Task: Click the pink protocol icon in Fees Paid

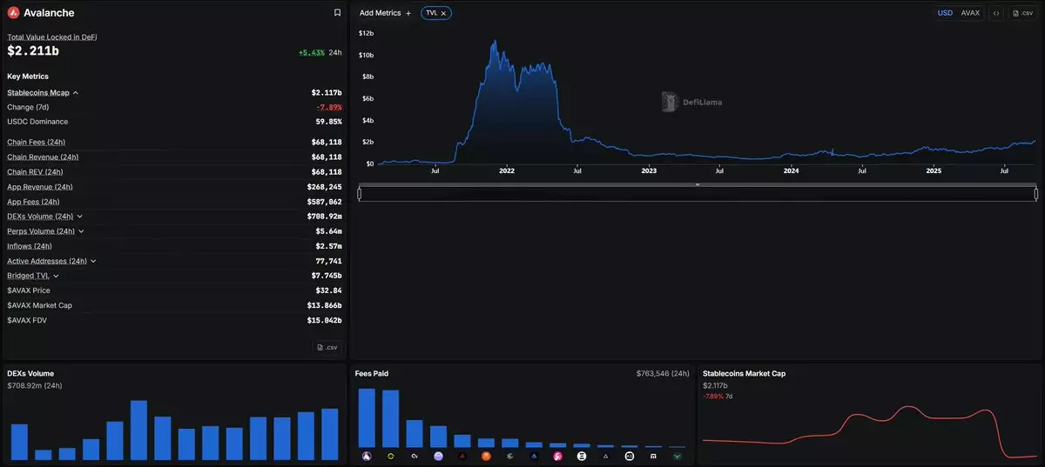Action: [557, 456]
